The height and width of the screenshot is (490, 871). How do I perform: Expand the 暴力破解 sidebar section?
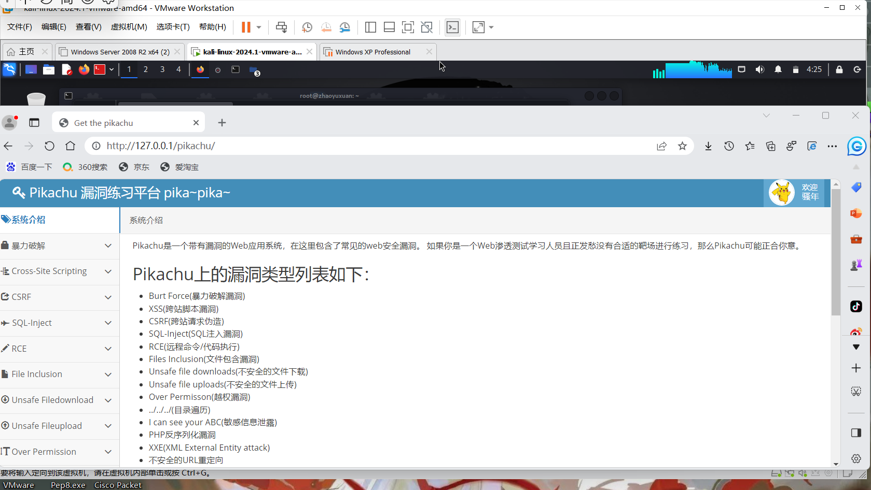[60, 246]
